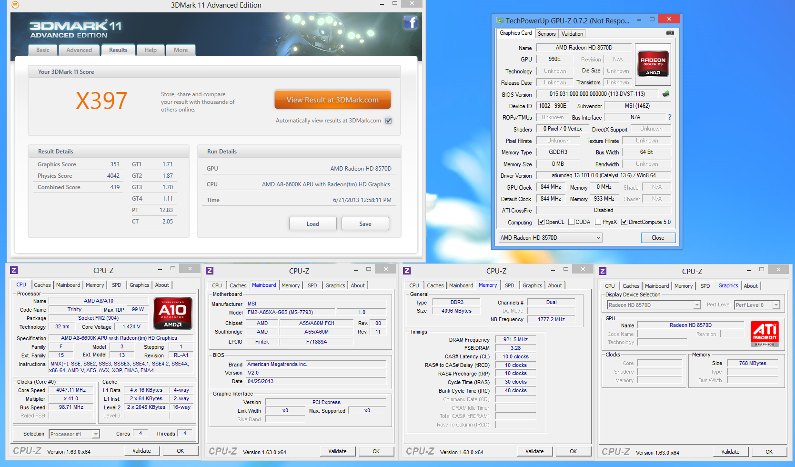Open SPD tab in the Mainboard CPU-Z window
The width and height of the screenshot is (795, 467).
point(312,285)
